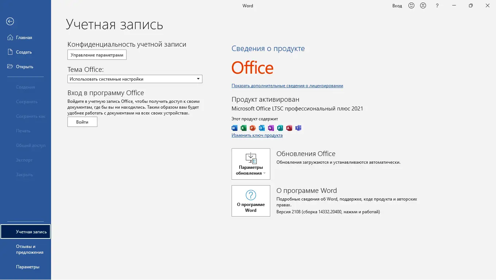Click the back arrow in sidebar

tap(9, 22)
